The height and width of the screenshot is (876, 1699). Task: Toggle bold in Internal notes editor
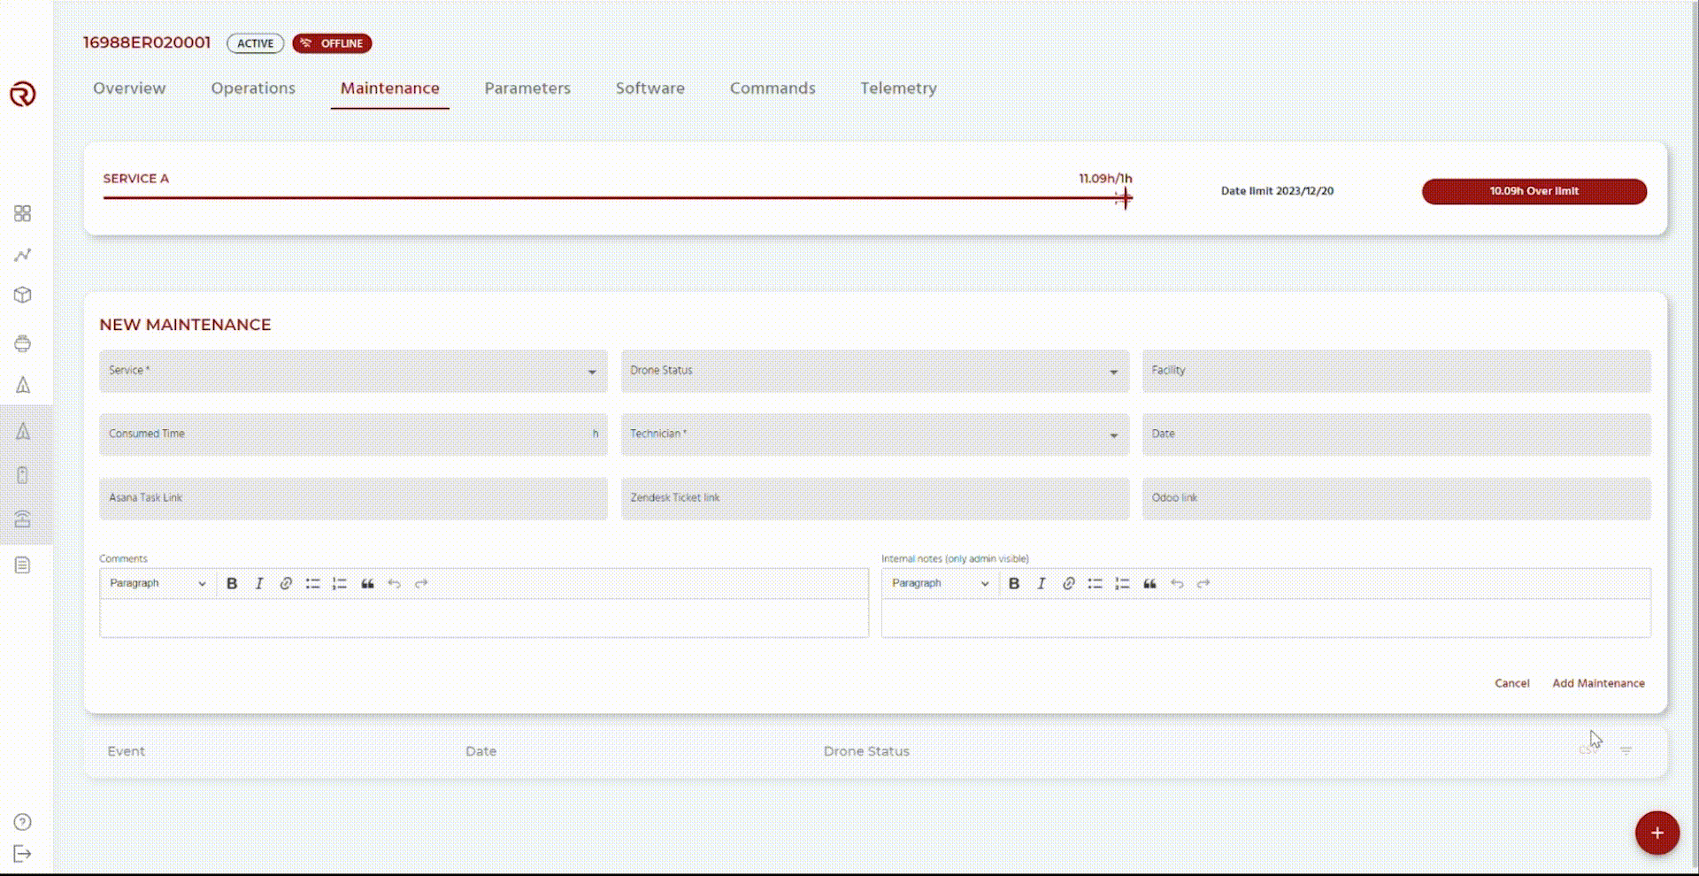click(x=1014, y=583)
